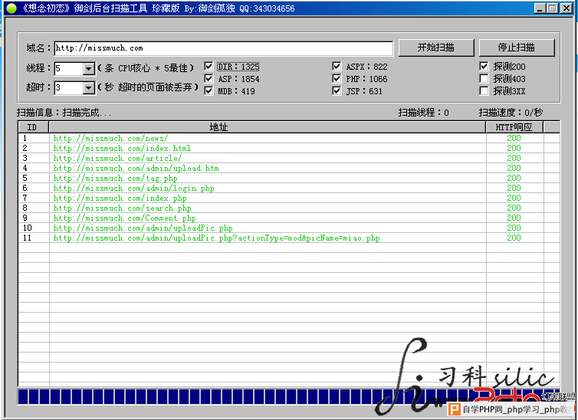Screen dimensions: 578x420
Task: Sort by the HTTP响应 column header
Action: [514, 127]
